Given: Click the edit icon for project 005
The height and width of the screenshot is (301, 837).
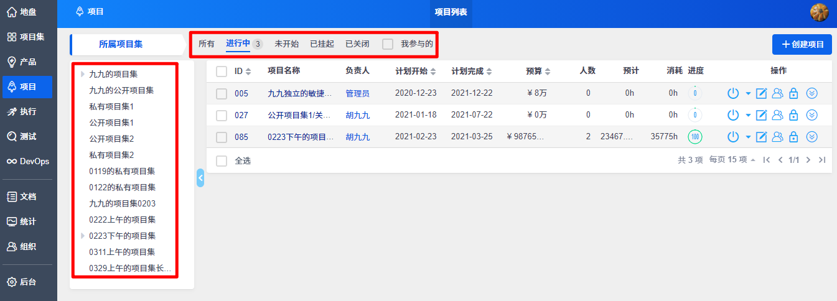Looking at the screenshot, I should (x=761, y=93).
